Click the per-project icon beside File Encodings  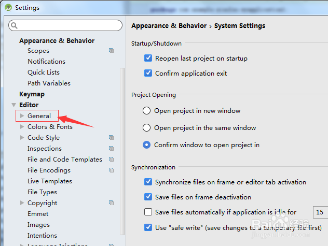[111, 170]
